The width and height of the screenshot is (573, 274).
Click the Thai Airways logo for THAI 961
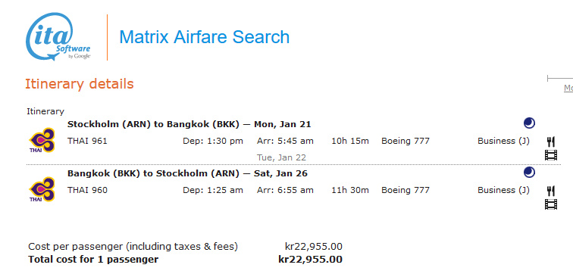(42, 140)
